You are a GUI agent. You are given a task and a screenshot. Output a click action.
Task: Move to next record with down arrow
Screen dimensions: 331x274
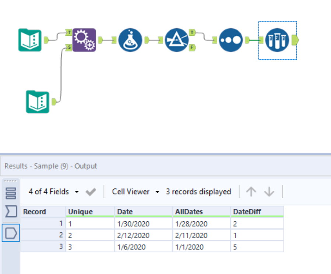(x=269, y=192)
